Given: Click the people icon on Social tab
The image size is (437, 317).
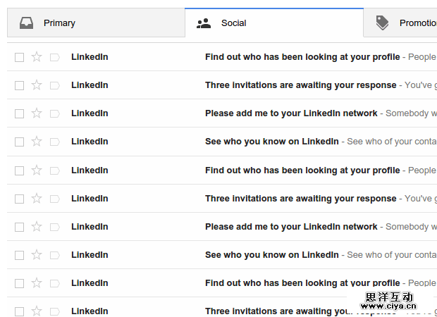Looking at the screenshot, I should pos(204,23).
